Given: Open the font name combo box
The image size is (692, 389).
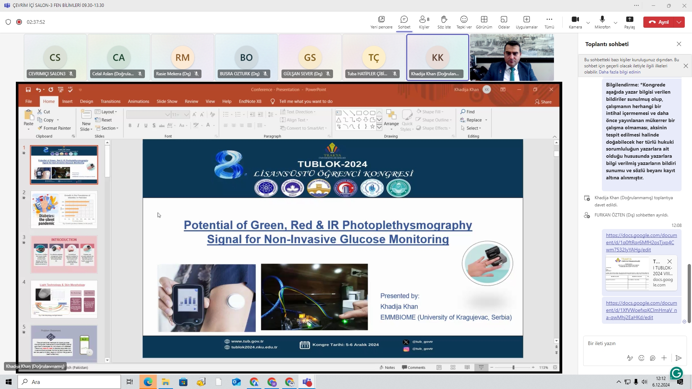Looking at the screenshot, I should [148, 115].
